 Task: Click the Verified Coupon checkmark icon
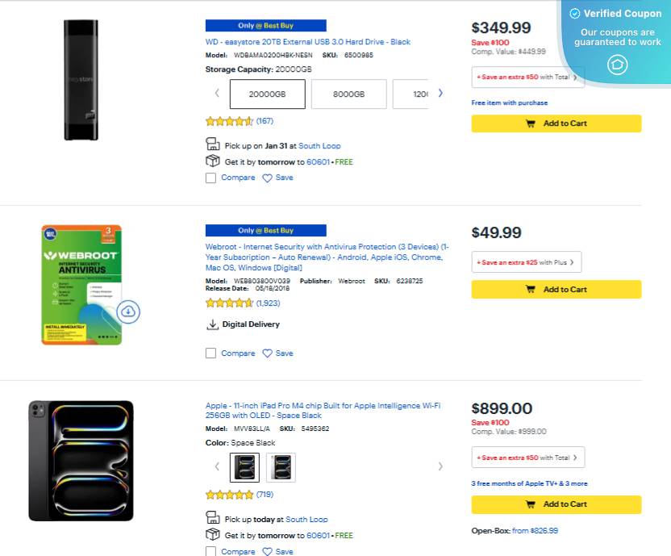[x=573, y=13]
